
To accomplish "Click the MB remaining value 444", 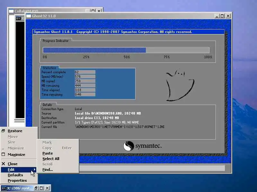I will pyautogui.click(x=85, y=85).
